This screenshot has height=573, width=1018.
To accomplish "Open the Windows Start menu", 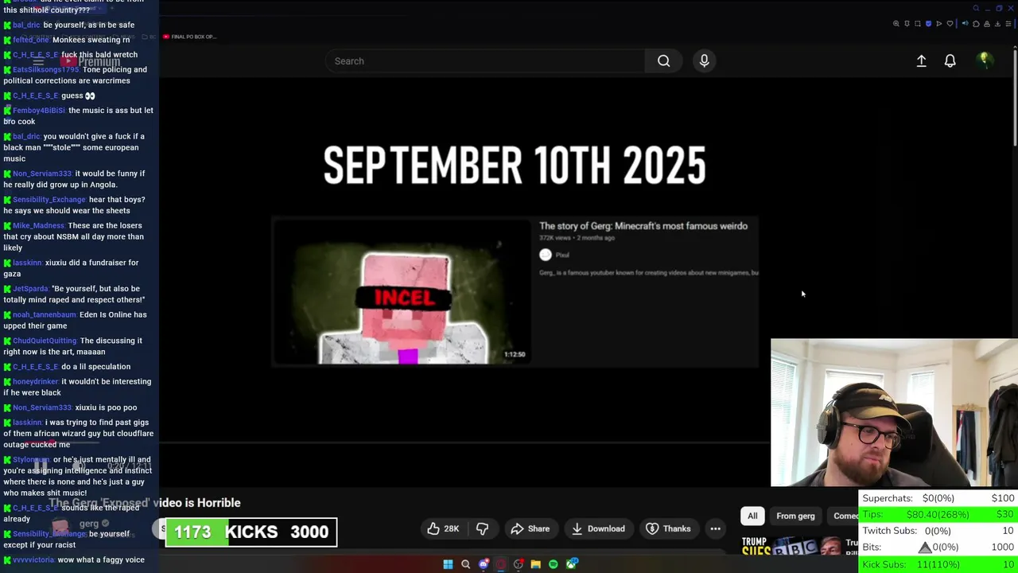I will coord(448,564).
